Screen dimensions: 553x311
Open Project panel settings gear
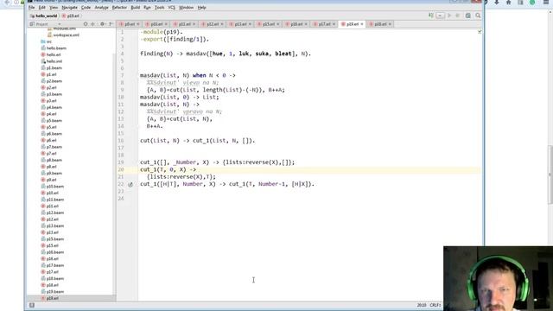tap(102, 24)
